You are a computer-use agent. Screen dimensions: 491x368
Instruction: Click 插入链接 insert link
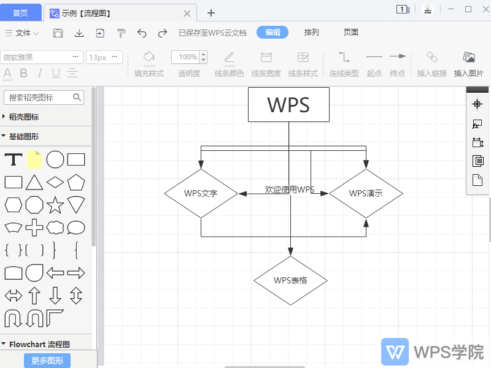(432, 64)
